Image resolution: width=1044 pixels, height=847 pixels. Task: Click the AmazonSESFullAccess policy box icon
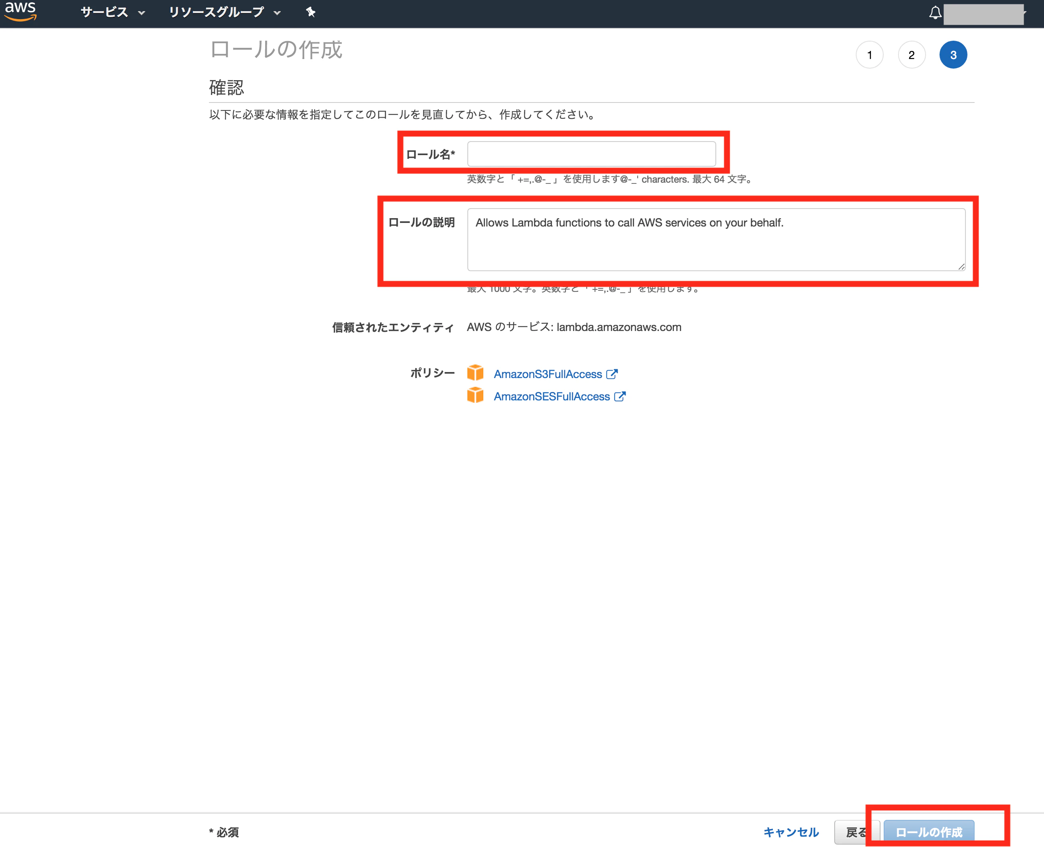click(475, 395)
